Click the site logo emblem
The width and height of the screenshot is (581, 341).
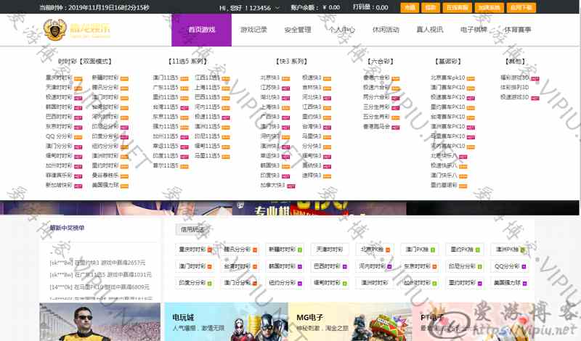55,30
